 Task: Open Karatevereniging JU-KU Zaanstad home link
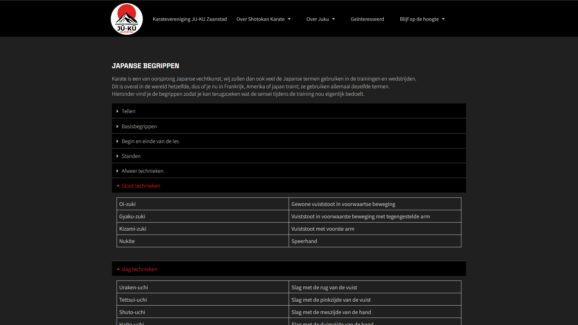190,19
